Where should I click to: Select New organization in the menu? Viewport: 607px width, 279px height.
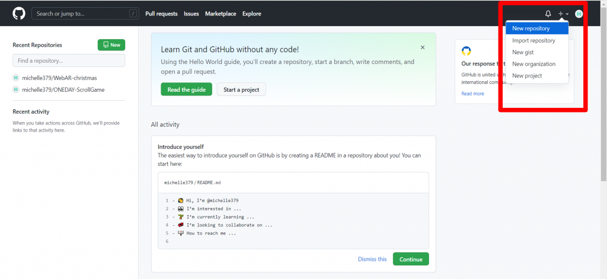click(537, 64)
